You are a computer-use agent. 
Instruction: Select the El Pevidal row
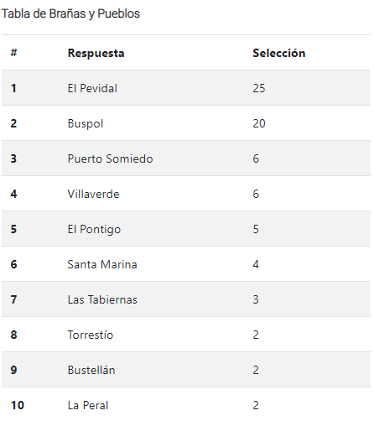pyautogui.click(x=186, y=88)
